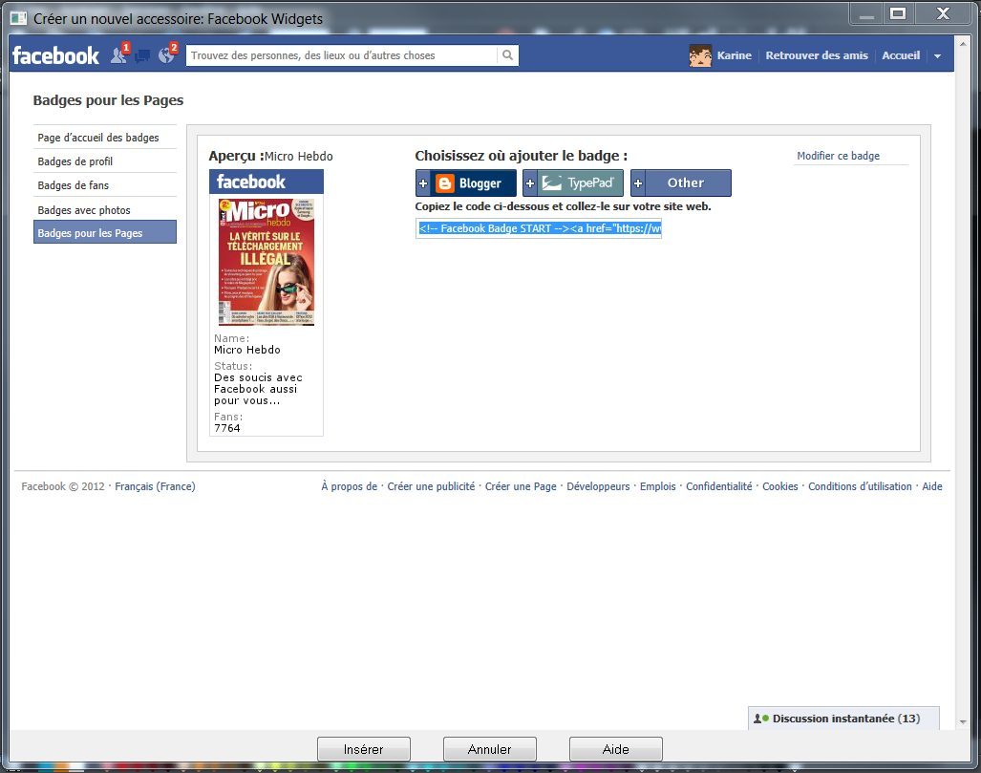The image size is (981, 773).
Task: Click the fans count 7764
Action: 227,428
